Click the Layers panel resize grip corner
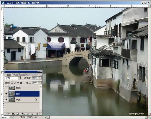Viewport: 151px width, 119px height. (x=41, y=114)
